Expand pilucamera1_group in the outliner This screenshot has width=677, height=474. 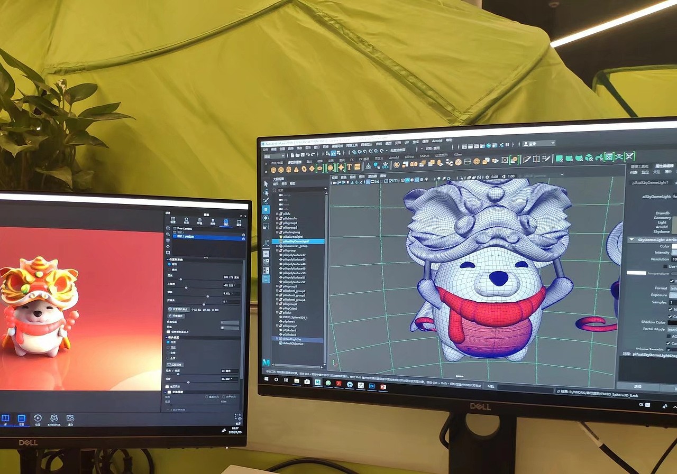(277, 246)
